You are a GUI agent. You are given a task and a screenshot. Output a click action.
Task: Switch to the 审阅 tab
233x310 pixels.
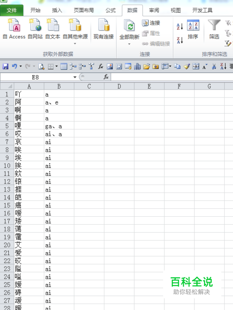(x=154, y=10)
